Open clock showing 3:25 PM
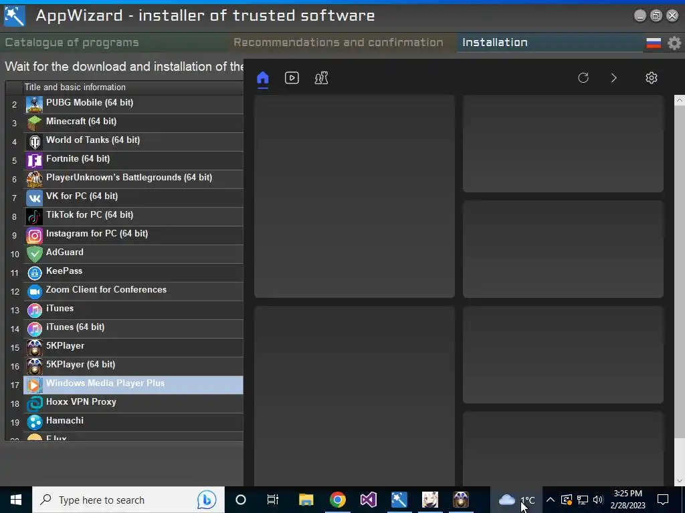 (627, 500)
